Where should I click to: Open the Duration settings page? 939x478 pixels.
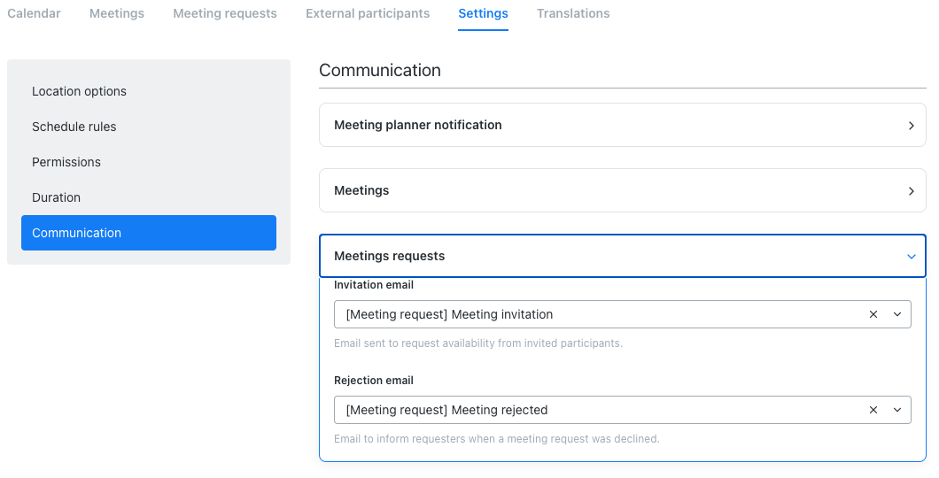56,197
